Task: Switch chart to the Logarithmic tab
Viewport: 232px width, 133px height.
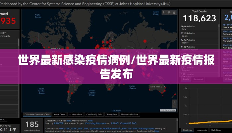Action: coord(202,130)
